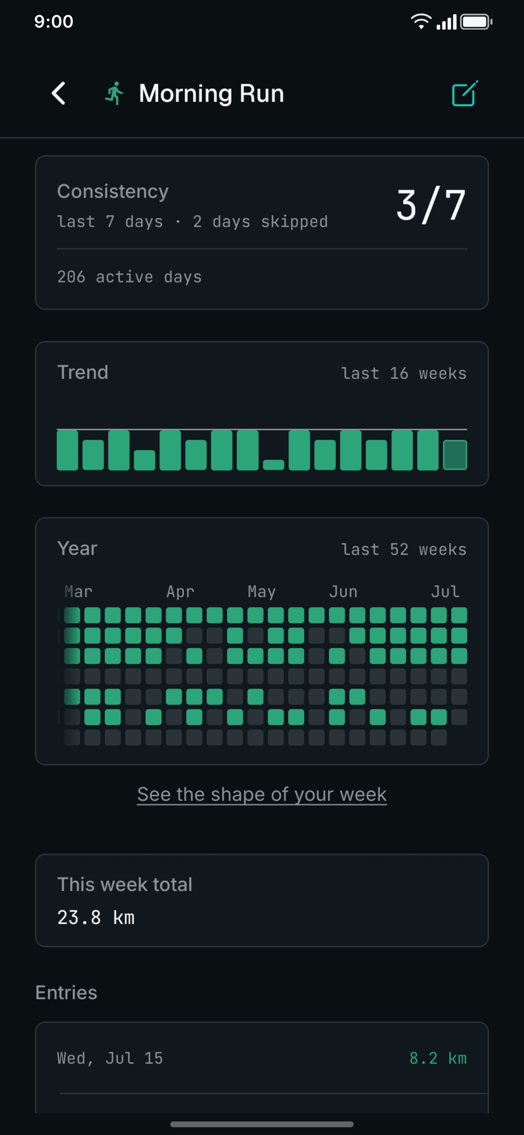Tap the 'last 16 weeks' range label
This screenshot has height=1135, width=524.
404,373
